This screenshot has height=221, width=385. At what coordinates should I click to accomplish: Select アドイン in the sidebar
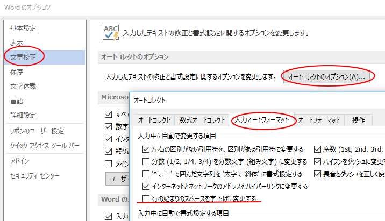click(x=20, y=161)
